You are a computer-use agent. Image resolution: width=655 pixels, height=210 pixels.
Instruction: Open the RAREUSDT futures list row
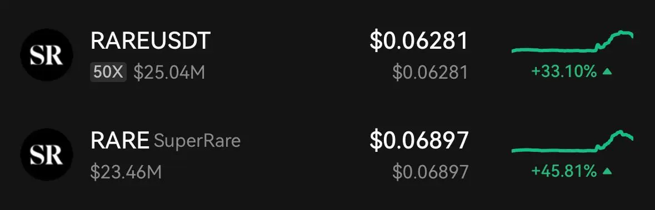328,55
